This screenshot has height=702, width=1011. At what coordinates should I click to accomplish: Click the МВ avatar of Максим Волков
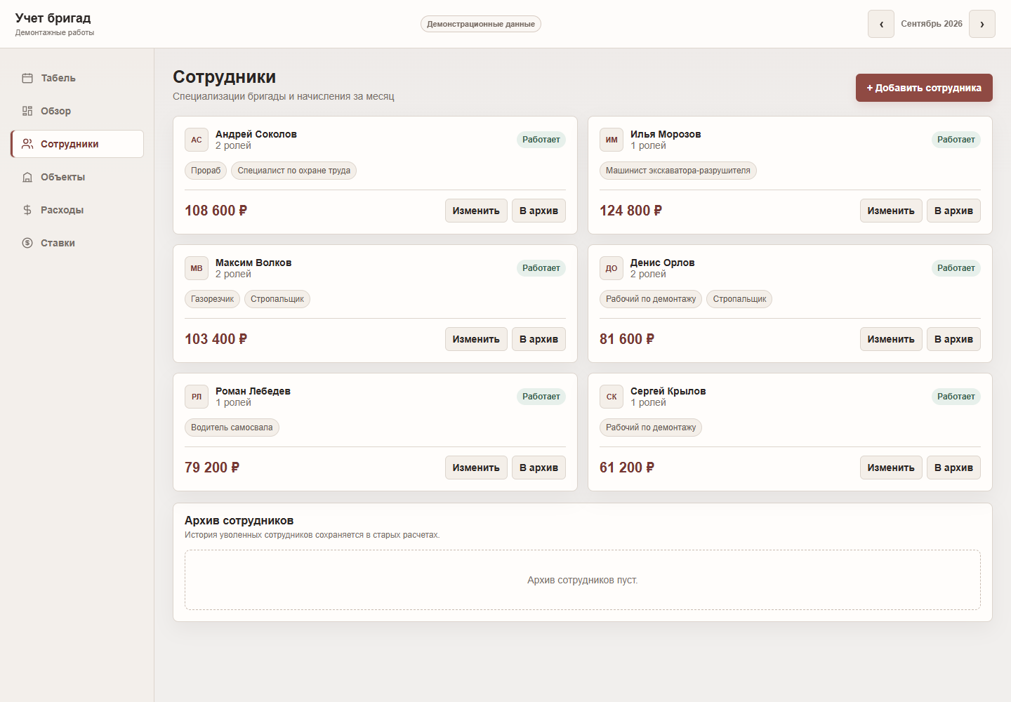click(x=197, y=268)
